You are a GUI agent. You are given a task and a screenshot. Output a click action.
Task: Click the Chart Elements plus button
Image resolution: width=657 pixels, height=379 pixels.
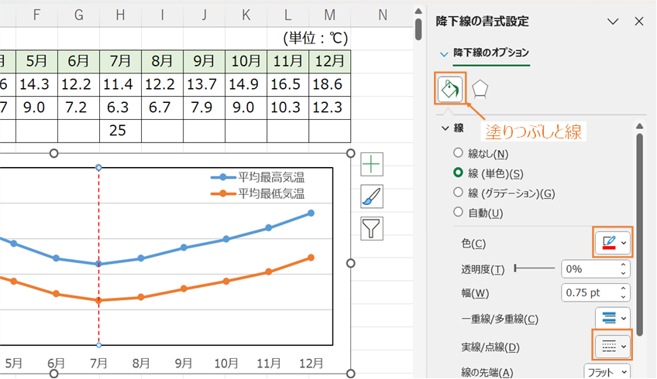(372, 164)
